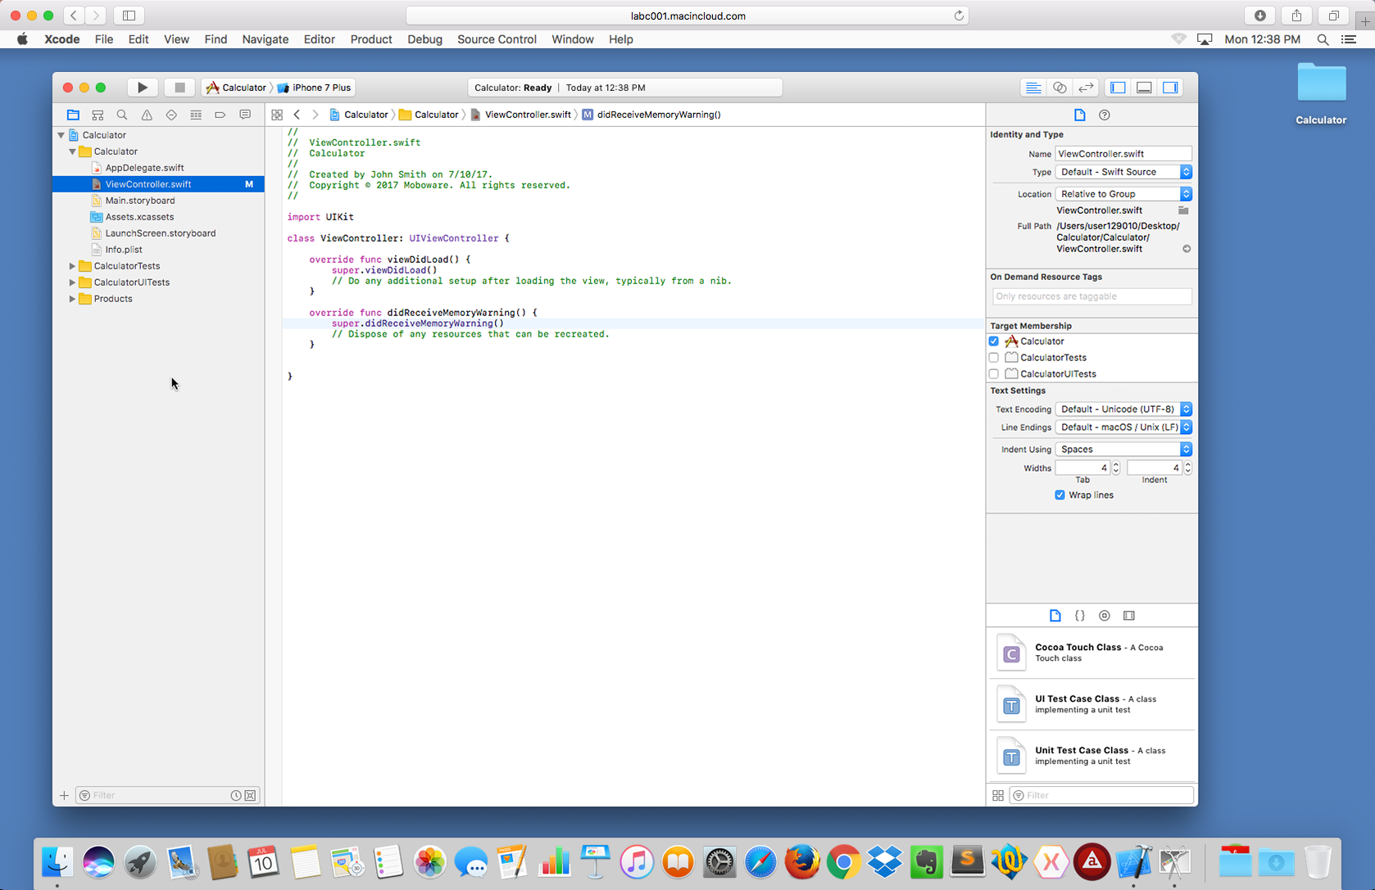Open Main.storyboard file
The image size is (1375, 890).
[x=140, y=201]
